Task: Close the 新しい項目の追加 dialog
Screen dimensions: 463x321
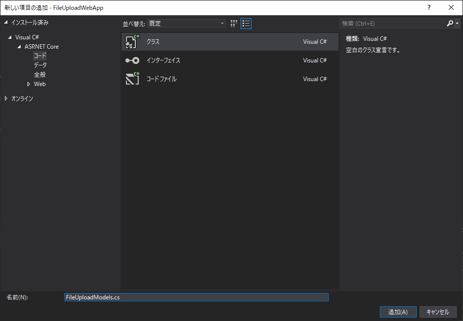Action: [x=451, y=8]
